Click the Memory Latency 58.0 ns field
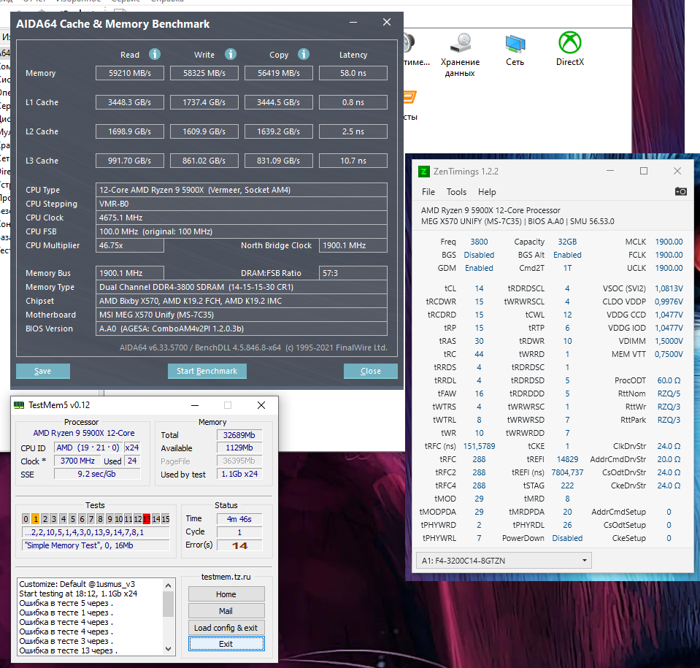This screenshot has height=668, width=700. (353, 73)
